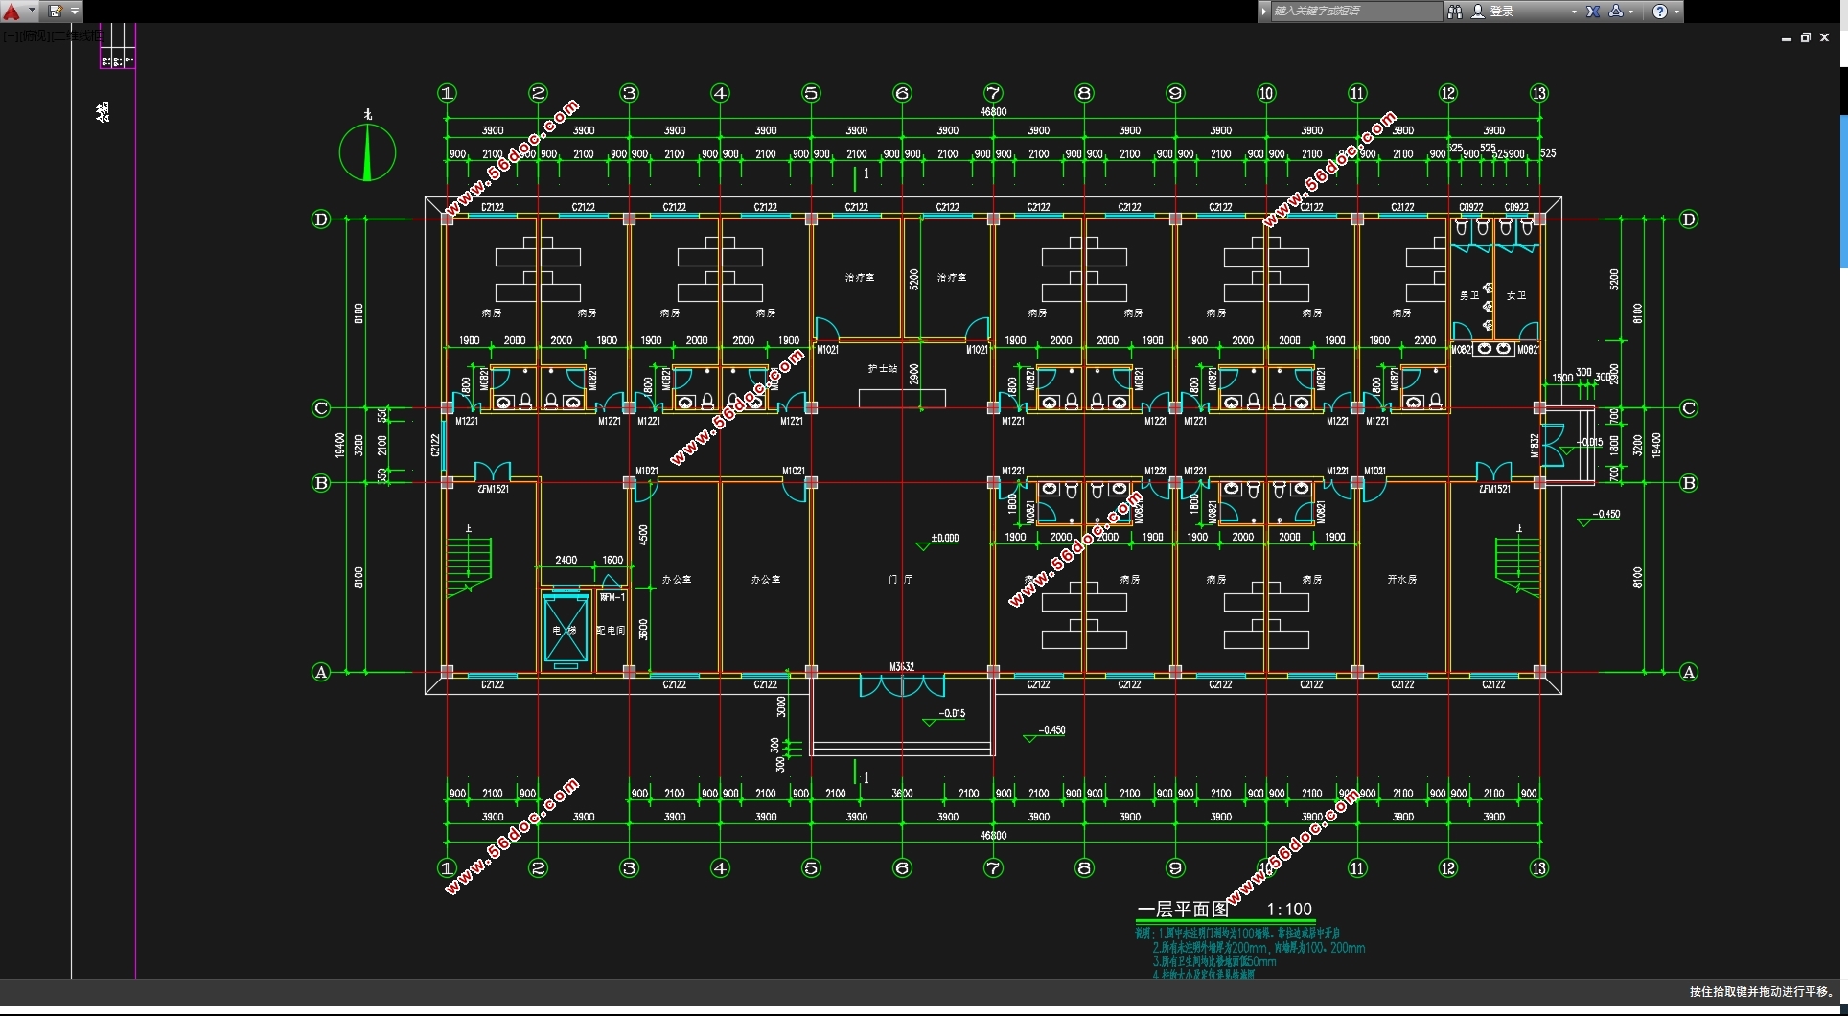This screenshot has height=1016, width=1848.
Task: Click the Save As quick access icon
Action: pos(56,12)
